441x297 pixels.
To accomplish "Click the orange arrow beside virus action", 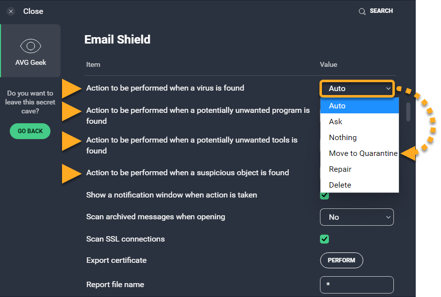I will tap(71, 88).
